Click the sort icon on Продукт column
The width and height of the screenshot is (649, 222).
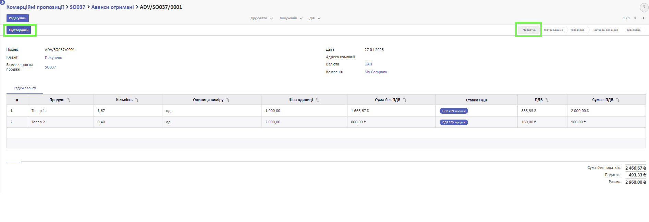(x=69, y=100)
